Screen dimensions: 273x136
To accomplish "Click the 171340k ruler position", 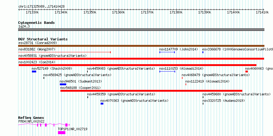I will click(x=61, y=13).
